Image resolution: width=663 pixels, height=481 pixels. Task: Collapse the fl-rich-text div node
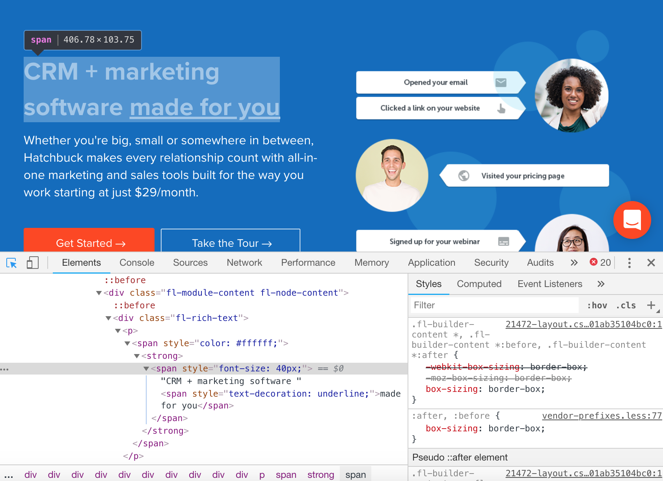coord(108,318)
